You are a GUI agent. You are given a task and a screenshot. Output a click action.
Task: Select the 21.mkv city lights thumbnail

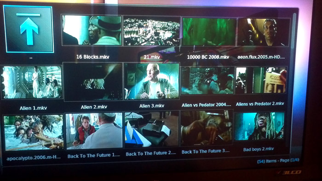coord(152,31)
